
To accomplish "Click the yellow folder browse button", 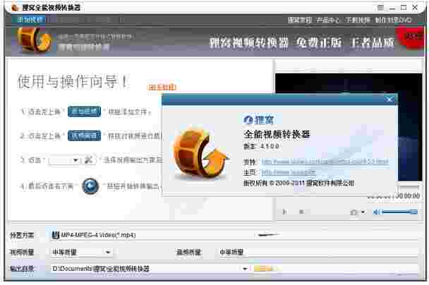I will pos(262,269).
